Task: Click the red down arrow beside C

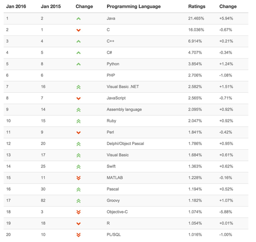Action: tap(79, 30)
